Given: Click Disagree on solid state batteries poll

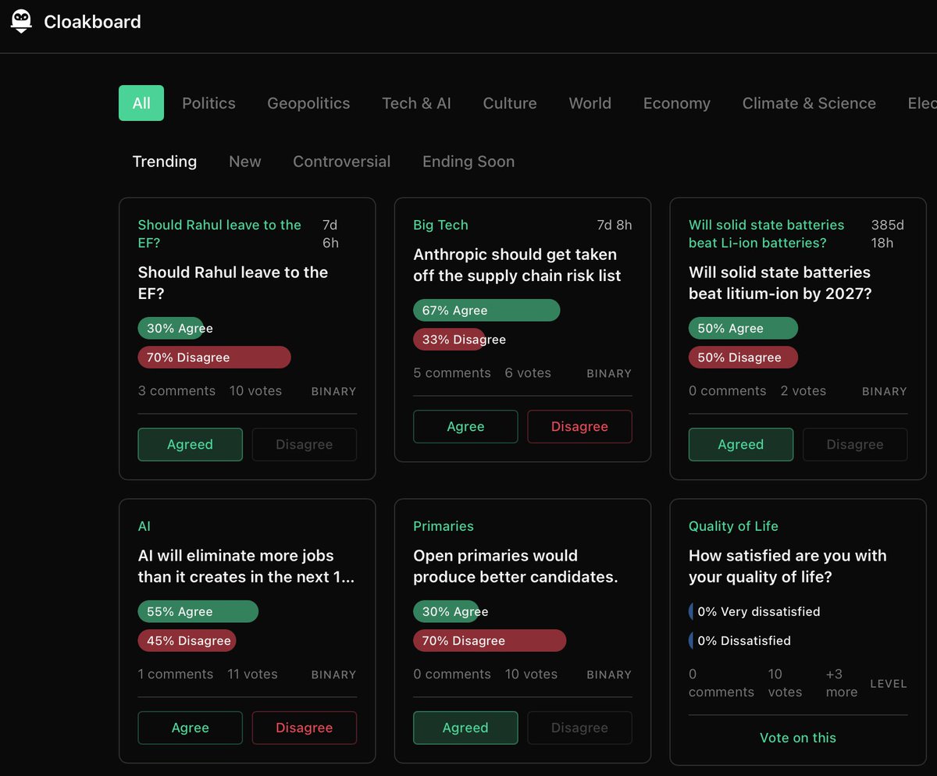Looking at the screenshot, I should (855, 444).
